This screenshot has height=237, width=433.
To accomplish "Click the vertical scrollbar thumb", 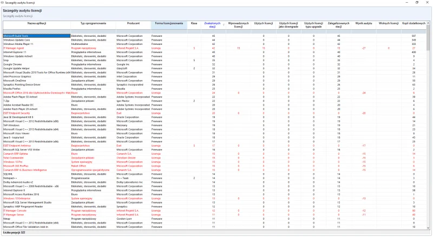I will [x=428, y=37].
